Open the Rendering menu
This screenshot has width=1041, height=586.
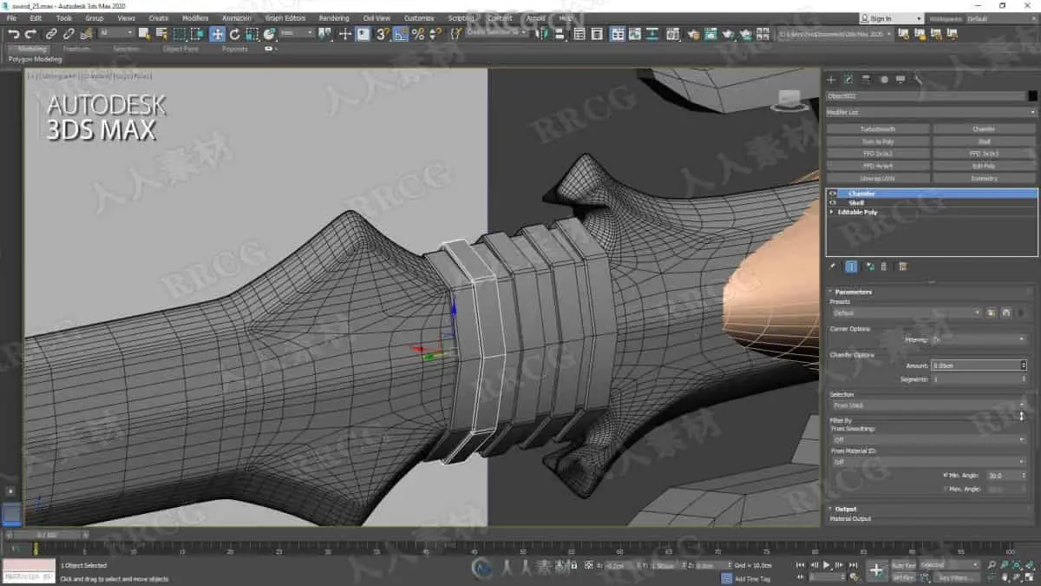tap(333, 18)
